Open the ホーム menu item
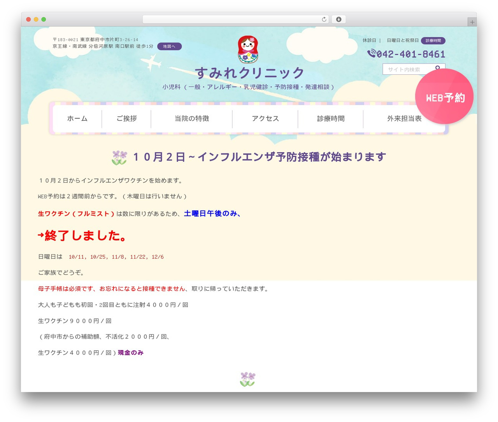498x422 pixels. 77,119
